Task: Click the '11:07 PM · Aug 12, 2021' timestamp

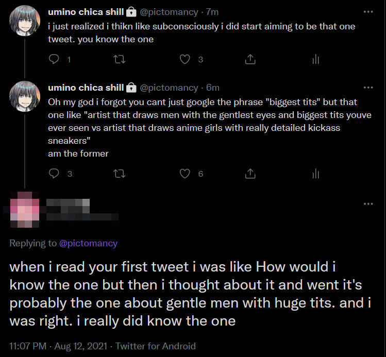Action: pyautogui.click(x=58, y=346)
